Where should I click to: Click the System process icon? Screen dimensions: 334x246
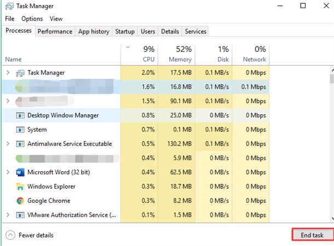20,130
